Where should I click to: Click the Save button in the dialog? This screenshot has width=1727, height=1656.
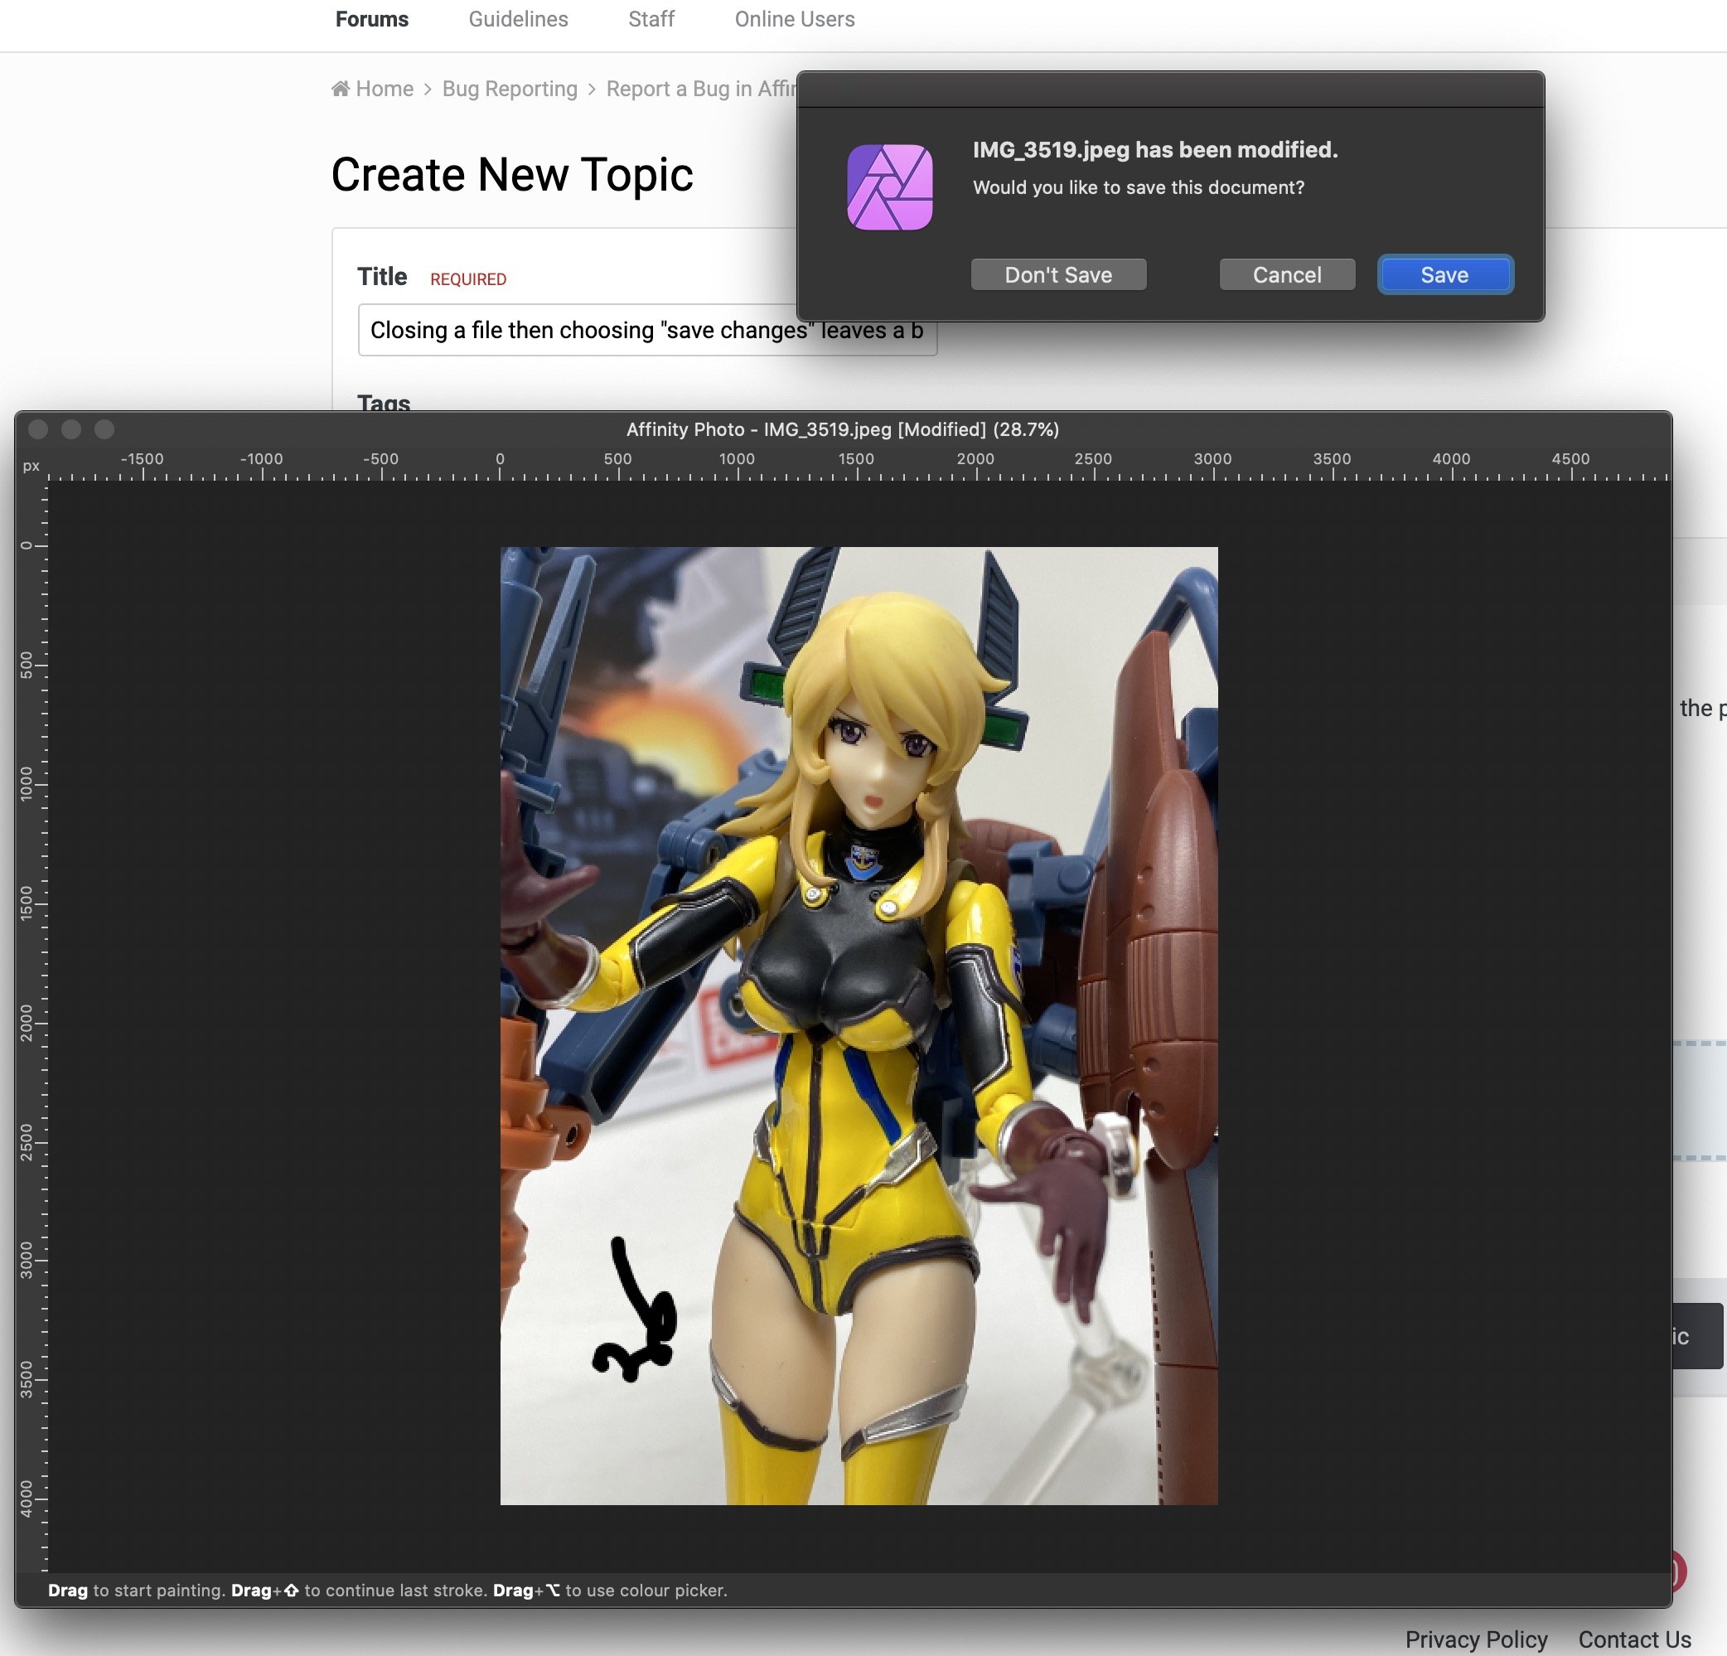pos(1445,275)
